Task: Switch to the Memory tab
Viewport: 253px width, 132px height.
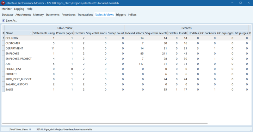Action: 38,14
